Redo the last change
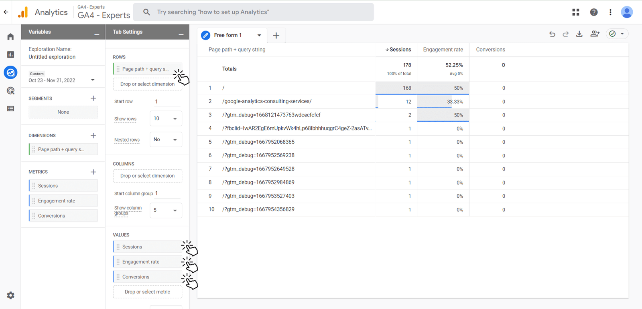This screenshot has width=642, height=309. tap(566, 34)
